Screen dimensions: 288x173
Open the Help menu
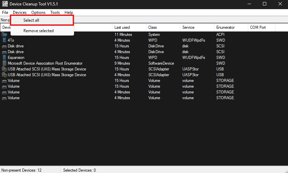69,13
